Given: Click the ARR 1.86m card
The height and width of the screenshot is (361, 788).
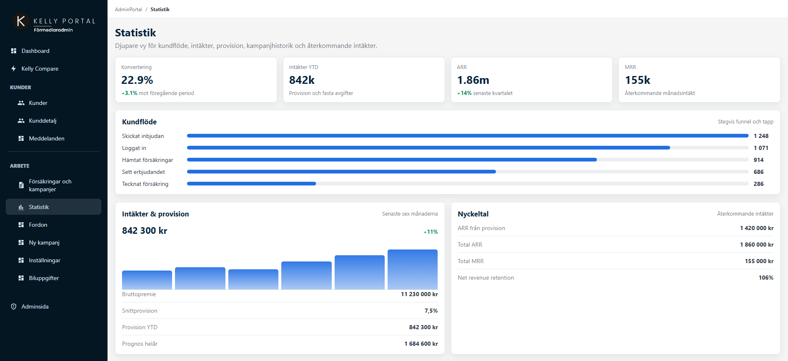Looking at the screenshot, I should [x=532, y=80].
